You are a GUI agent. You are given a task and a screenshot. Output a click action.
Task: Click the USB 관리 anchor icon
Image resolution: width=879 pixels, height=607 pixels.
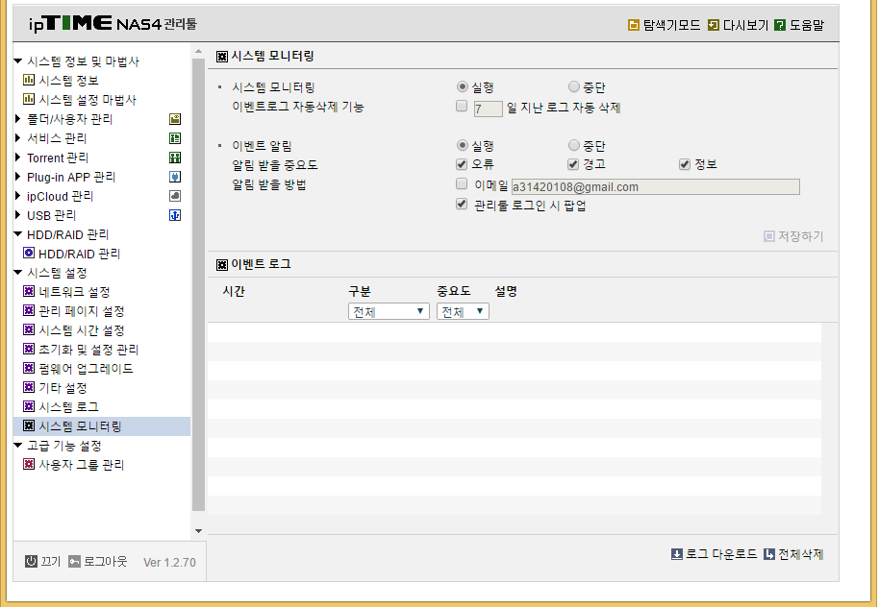click(x=175, y=215)
